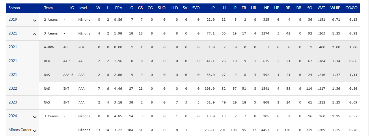This screenshot has height=136, width=369.
Task: Expand the Minors Career row chevron
Action: pos(35,131)
